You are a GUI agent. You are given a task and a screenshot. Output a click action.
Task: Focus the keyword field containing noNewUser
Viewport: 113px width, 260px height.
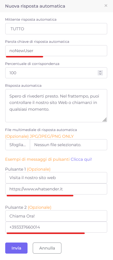tap(56, 51)
